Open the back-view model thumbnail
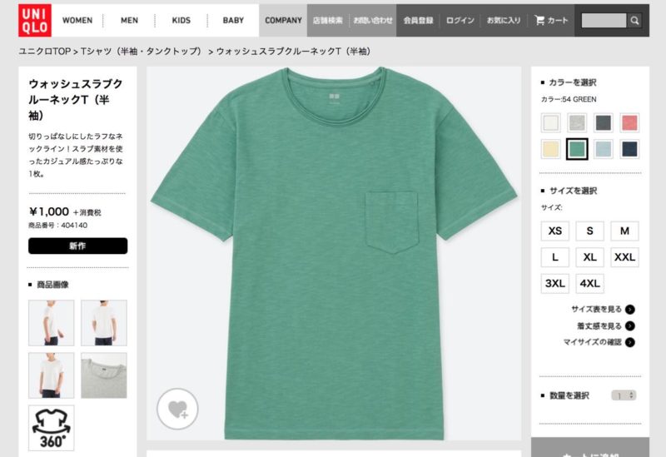 103,323
